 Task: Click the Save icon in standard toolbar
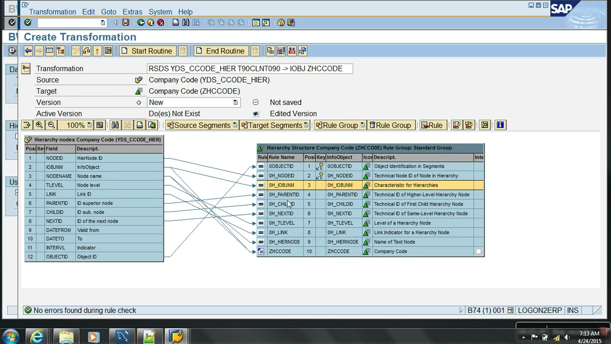(126, 22)
